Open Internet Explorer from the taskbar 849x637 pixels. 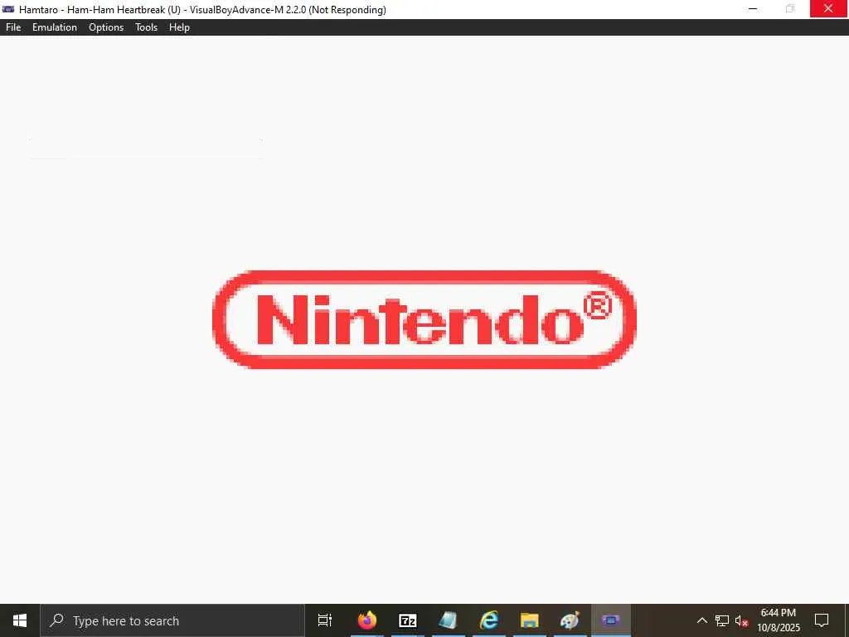pyautogui.click(x=489, y=620)
